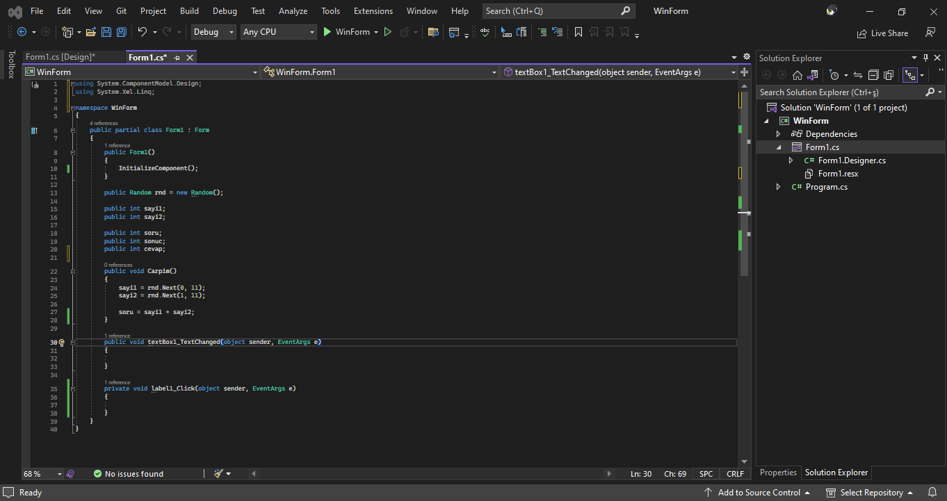
Task: Click Collapse All icon in Solution Explorer
Action: 873,75
